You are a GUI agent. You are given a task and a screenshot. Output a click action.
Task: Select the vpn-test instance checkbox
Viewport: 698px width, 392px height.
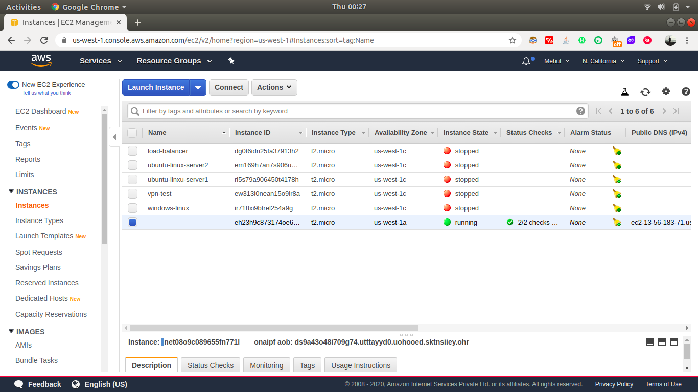[133, 193]
